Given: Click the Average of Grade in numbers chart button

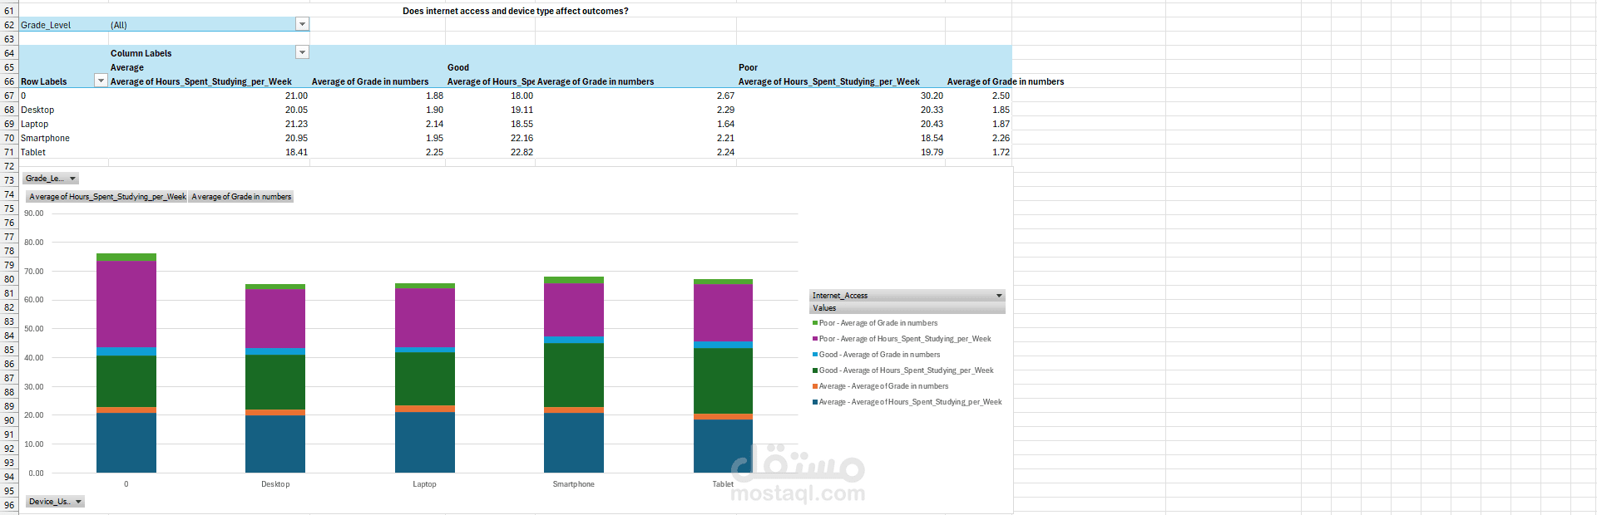Looking at the screenshot, I should pos(241,197).
